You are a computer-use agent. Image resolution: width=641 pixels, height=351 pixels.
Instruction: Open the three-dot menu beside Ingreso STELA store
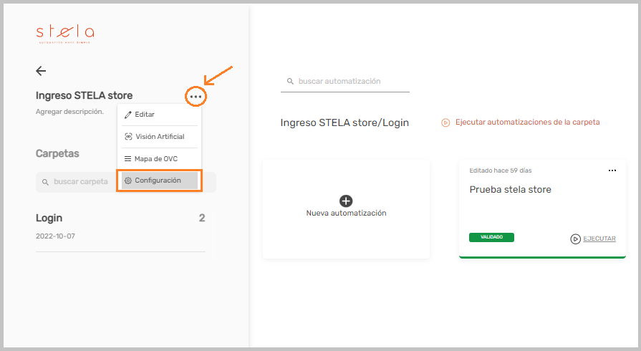coord(196,97)
